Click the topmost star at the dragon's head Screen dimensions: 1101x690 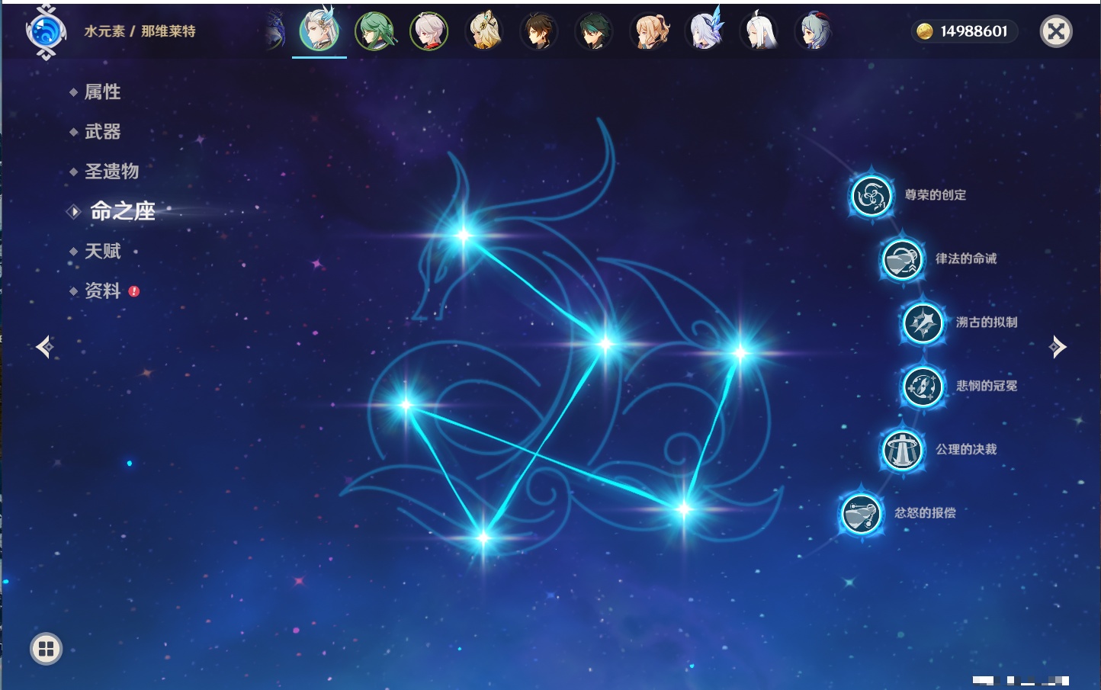click(x=463, y=235)
